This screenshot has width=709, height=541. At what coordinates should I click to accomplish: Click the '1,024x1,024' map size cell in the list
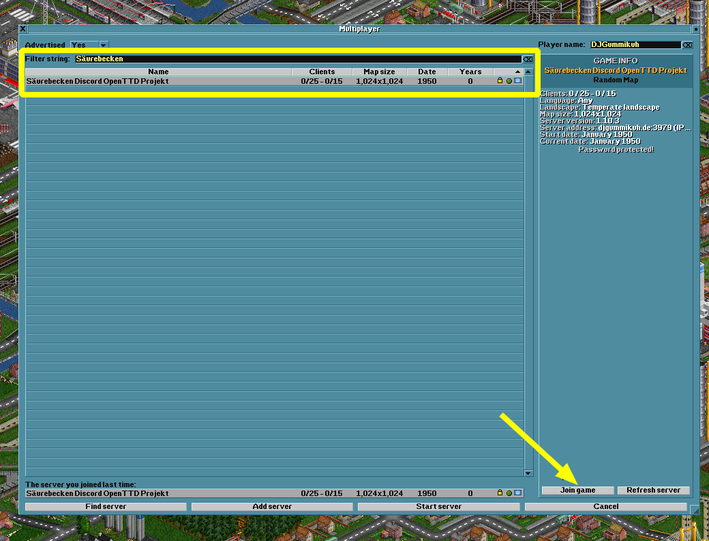(x=379, y=81)
